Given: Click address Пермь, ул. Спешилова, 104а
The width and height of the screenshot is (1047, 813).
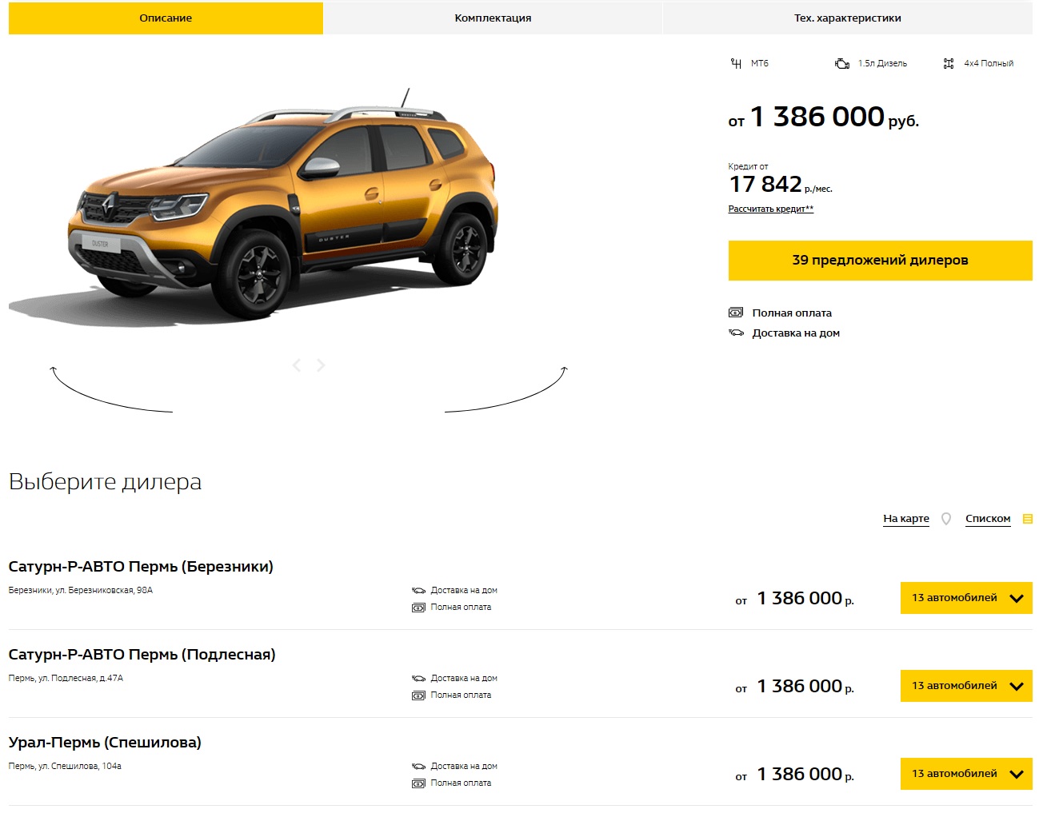Looking at the screenshot, I should pyautogui.click(x=65, y=766).
